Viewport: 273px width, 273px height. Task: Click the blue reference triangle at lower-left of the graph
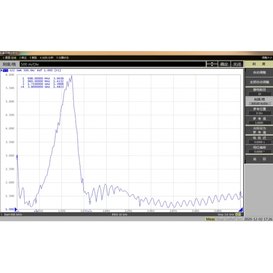pyautogui.click(x=16, y=209)
